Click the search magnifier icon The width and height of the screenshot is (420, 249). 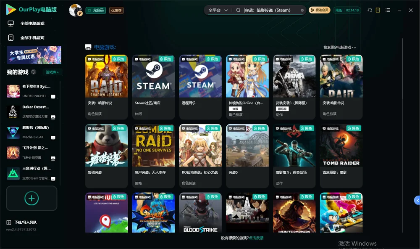[238, 10]
